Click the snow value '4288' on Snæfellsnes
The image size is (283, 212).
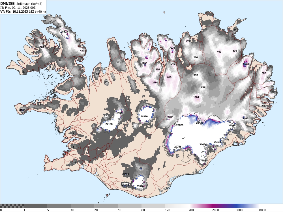[x=22, y=110]
